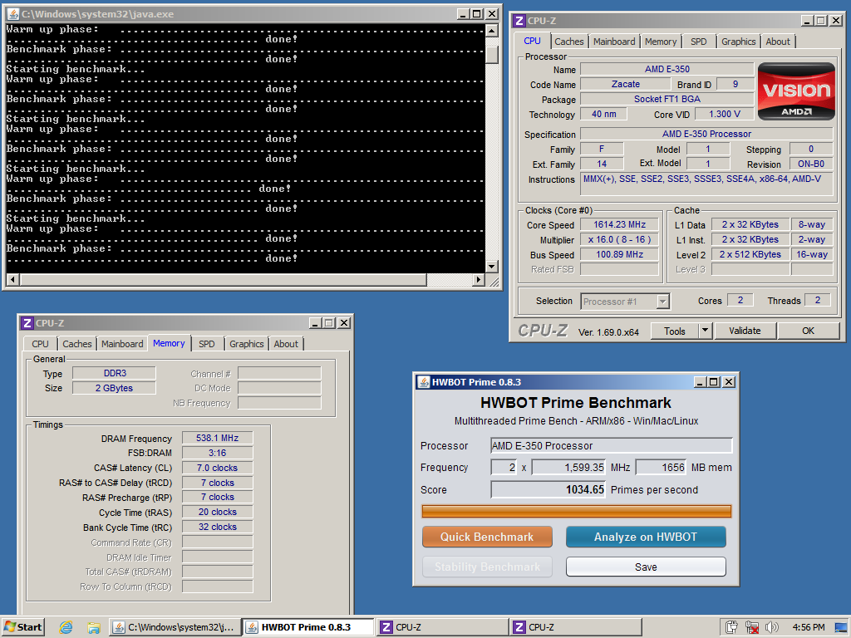Select HWBOT Prime 0.8.3 taskbar button

(x=307, y=627)
